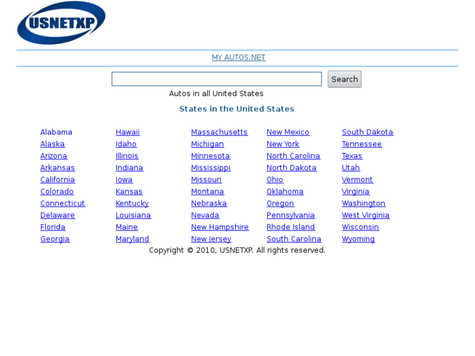Select the Arkansas link
This screenshot has width=475, height=356.
tap(57, 167)
